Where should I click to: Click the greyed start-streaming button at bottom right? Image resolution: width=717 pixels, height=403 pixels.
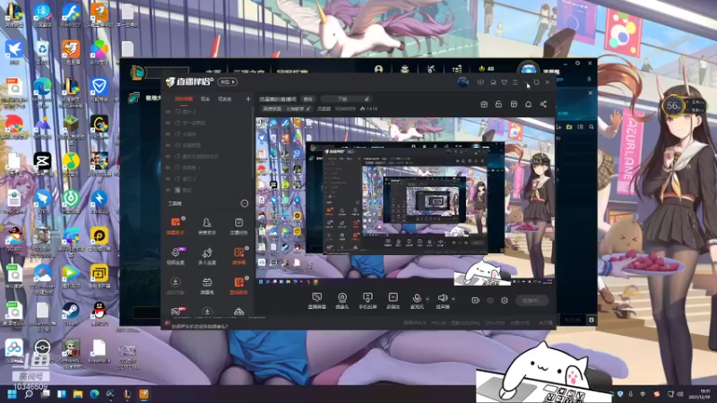531,301
